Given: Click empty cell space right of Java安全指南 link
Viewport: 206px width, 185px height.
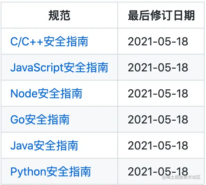Looking at the screenshot, I should tap(98, 145).
